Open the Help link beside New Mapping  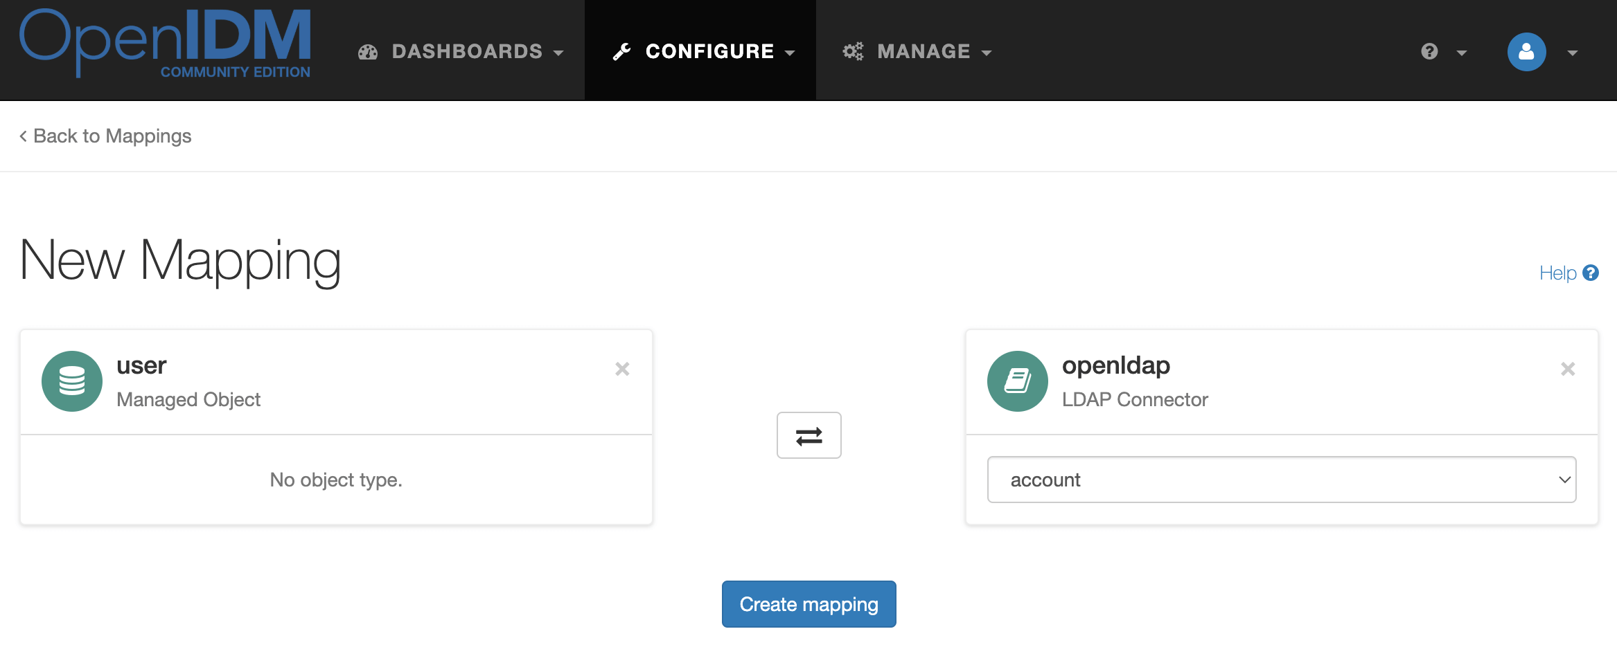(x=1569, y=273)
